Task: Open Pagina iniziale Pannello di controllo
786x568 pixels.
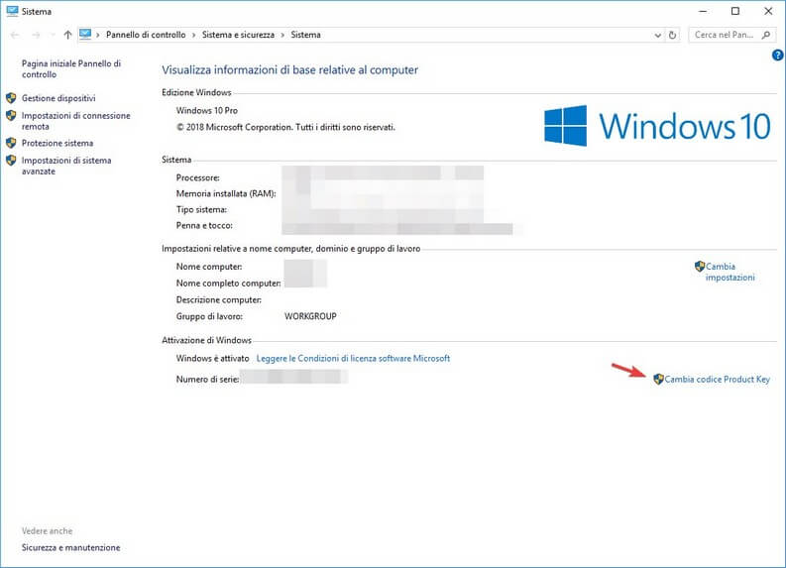Action: pyautogui.click(x=71, y=68)
